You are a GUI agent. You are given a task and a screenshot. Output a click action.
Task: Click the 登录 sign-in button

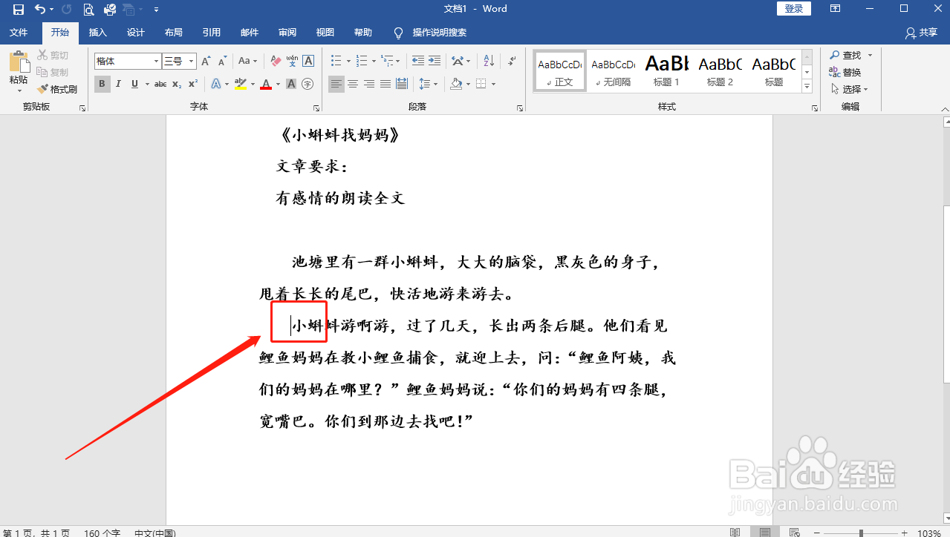794,9
